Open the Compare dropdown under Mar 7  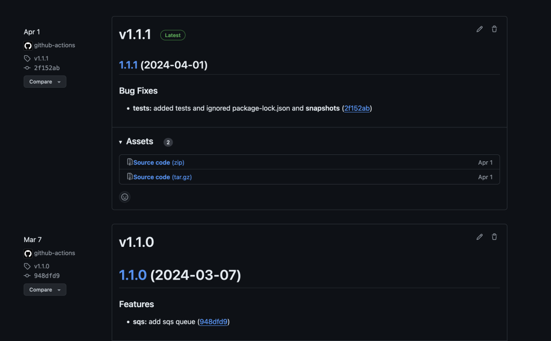(x=45, y=289)
